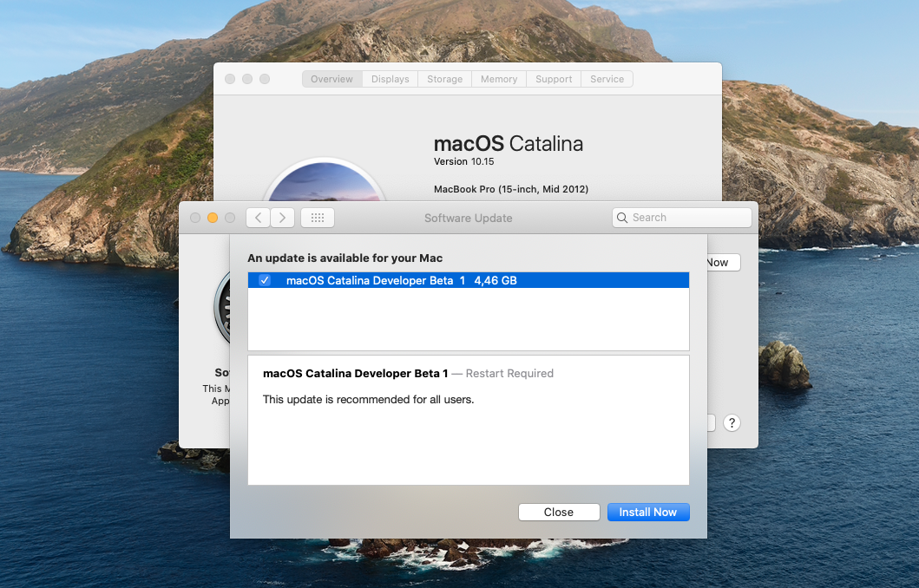This screenshot has width=919, height=588.
Task: Minimize the Software Update window with yellow button
Action: [x=213, y=218]
